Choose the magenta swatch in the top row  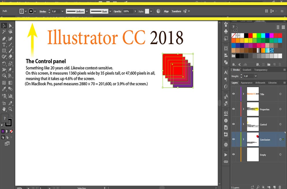coord(271,35)
